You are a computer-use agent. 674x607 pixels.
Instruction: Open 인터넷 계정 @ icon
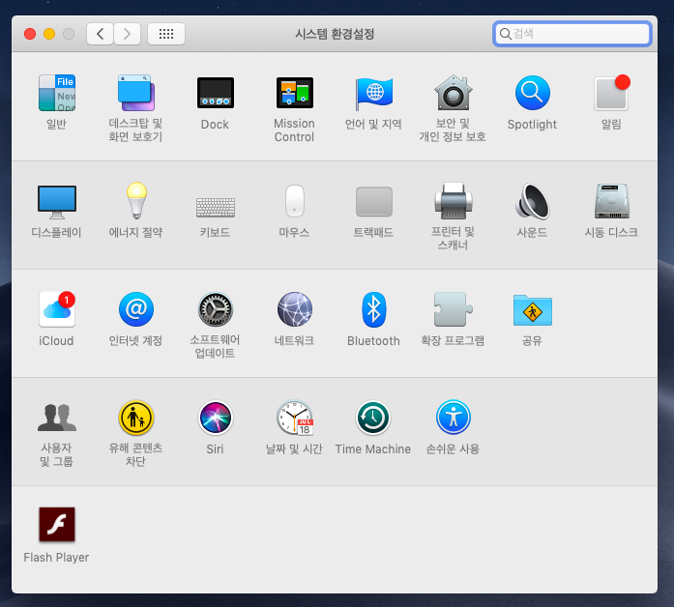pyautogui.click(x=135, y=309)
